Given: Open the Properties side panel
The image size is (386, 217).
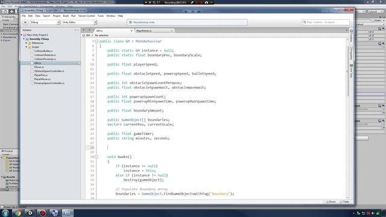Looking at the screenshot, I should click(351, 52).
